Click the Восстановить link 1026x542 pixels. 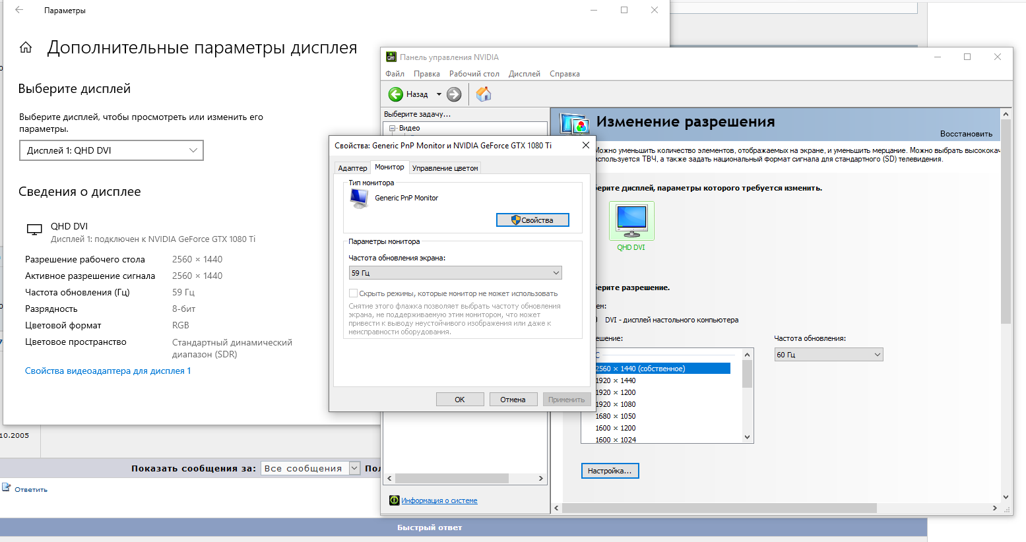pos(966,134)
